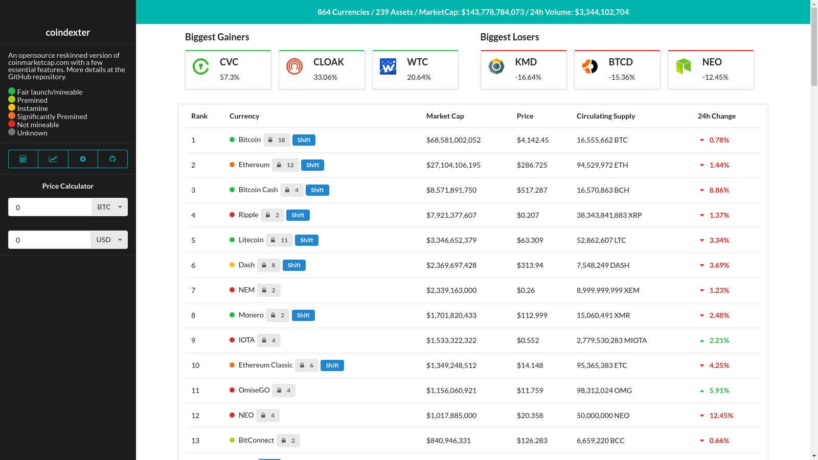Click Bitcoin market cap $68,581,002,052
This screenshot has height=460, width=818.
453,140
